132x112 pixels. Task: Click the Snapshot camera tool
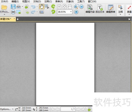pos(42,12)
